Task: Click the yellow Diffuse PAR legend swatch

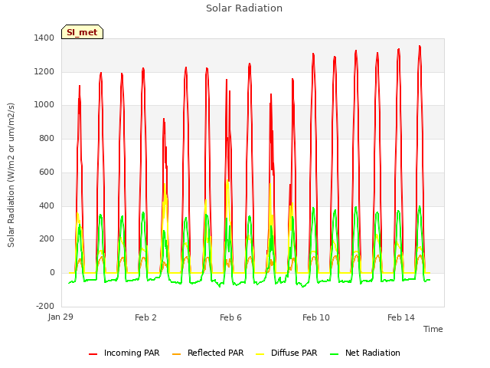Action: tap(260, 354)
